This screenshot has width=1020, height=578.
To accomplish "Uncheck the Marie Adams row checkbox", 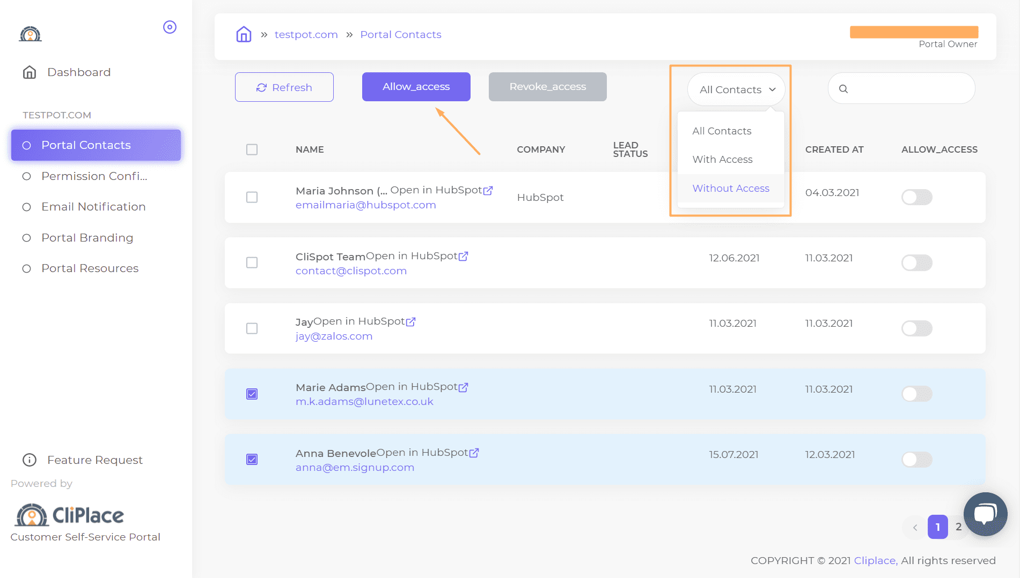I will [252, 394].
